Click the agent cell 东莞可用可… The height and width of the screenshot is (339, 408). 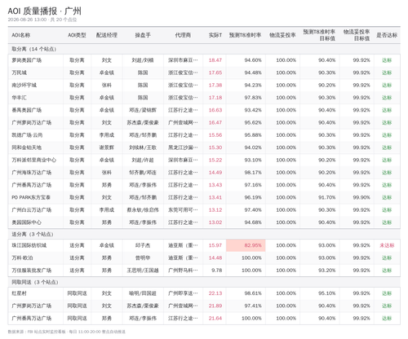[x=183, y=210]
